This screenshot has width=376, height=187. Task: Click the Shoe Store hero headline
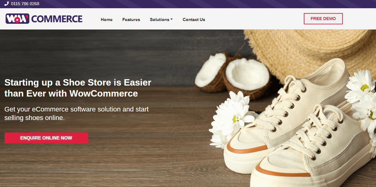(x=78, y=88)
